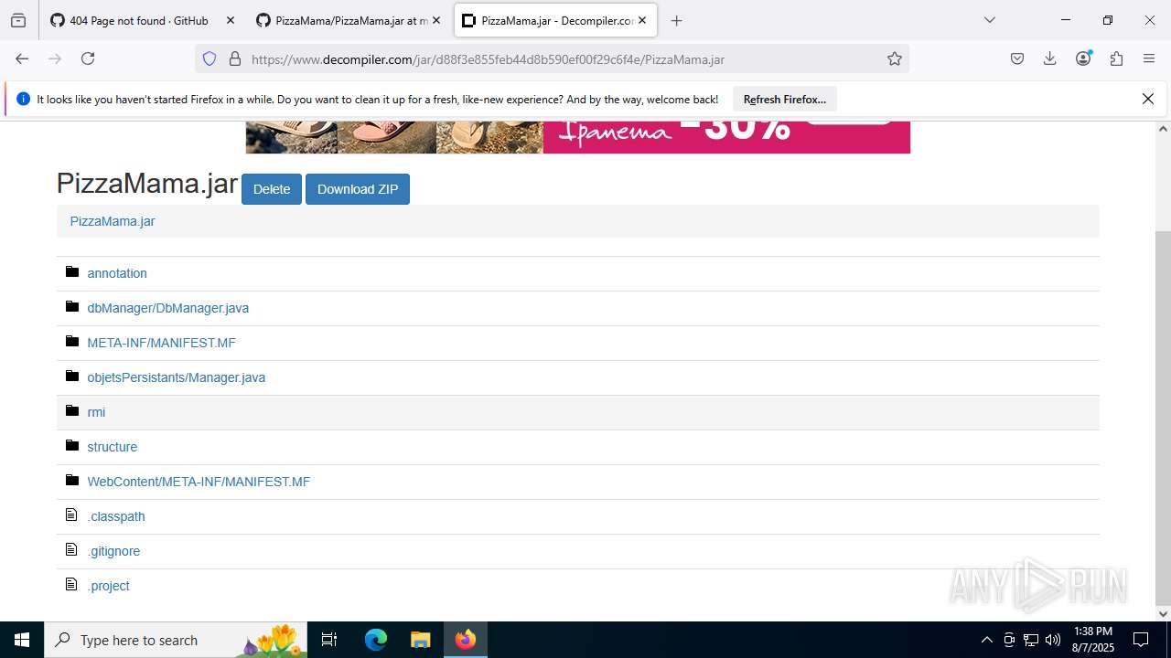This screenshot has width=1171, height=658.
Task: Click the folder icon beside dbManager/DbManager.java
Action: pos(72,307)
